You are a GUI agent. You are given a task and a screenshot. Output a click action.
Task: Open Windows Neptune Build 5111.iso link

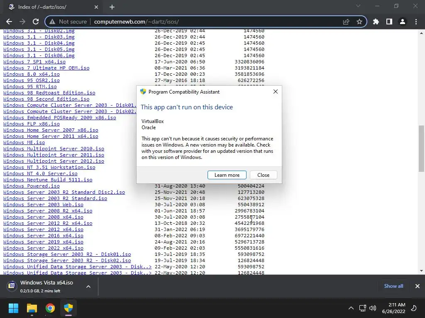point(48,180)
